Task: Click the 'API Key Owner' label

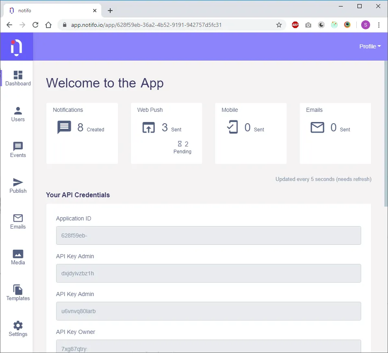Action: (x=76, y=332)
